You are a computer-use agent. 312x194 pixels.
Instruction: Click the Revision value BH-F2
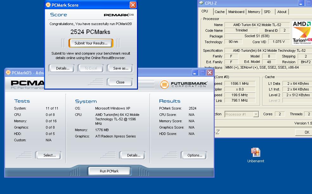(305, 62)
